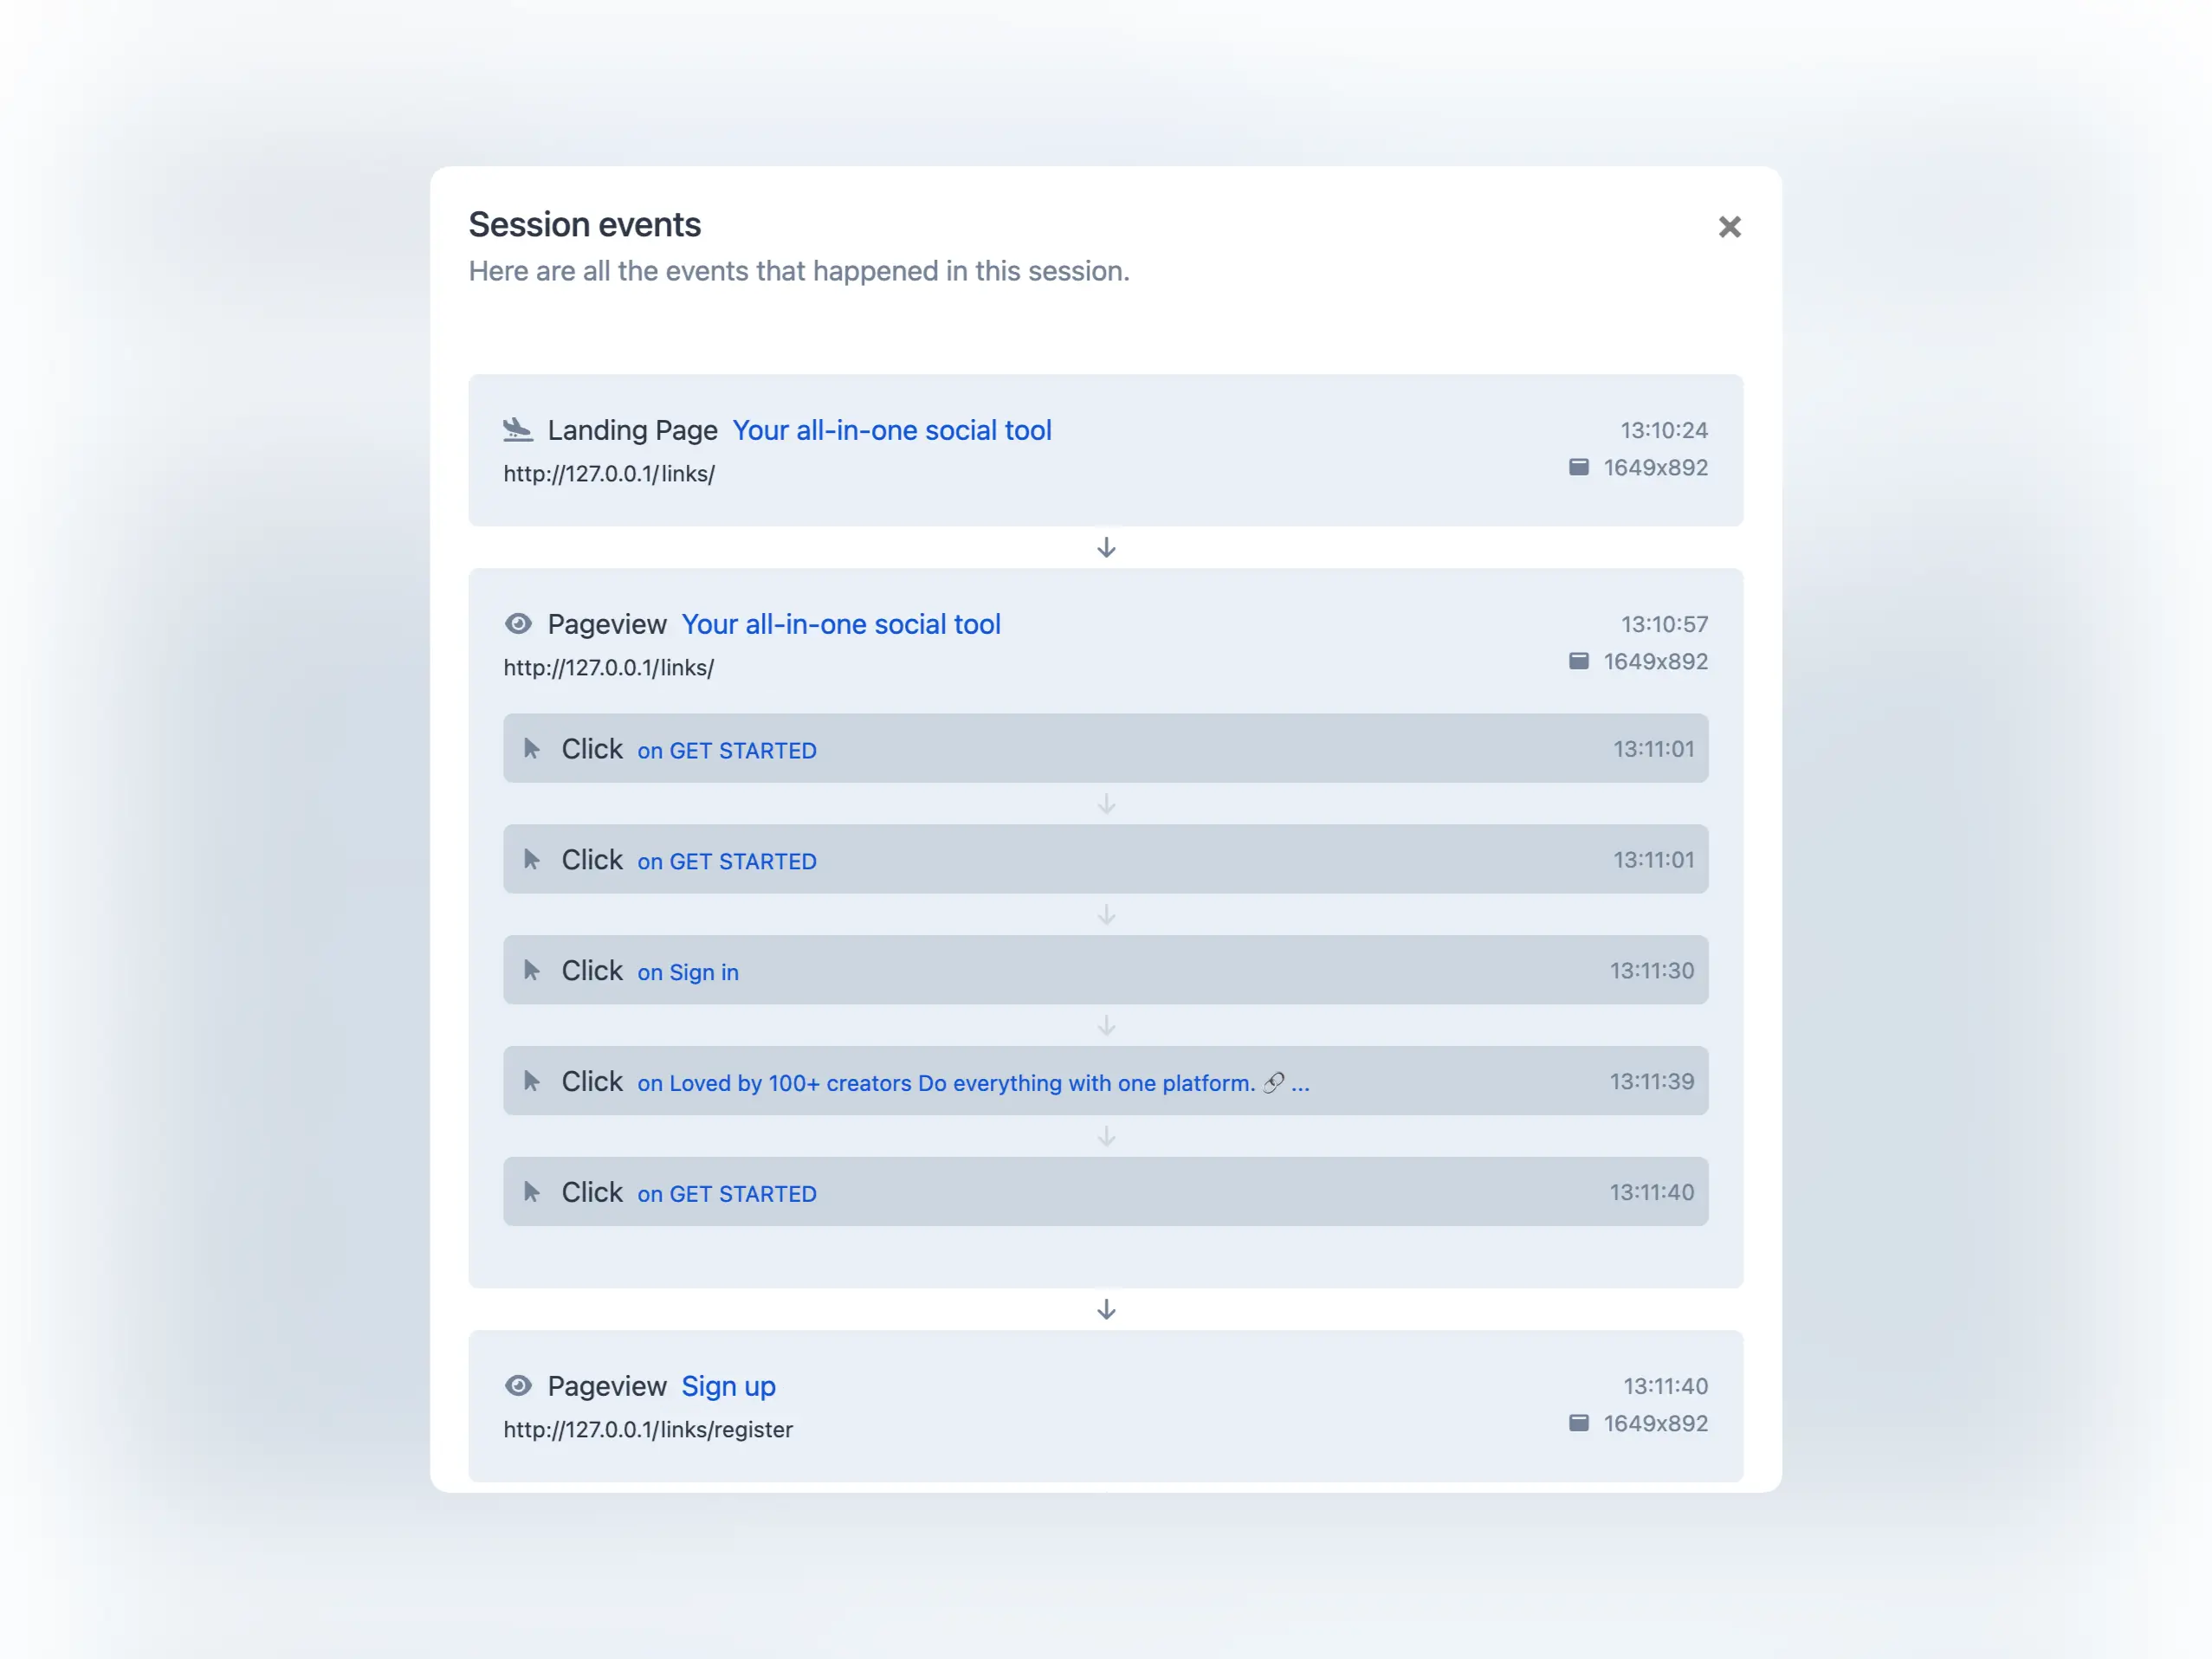Click the on Sign in link
Image resolution: width=2212 pixels, height=1659 pixels.
coord(687,972)
